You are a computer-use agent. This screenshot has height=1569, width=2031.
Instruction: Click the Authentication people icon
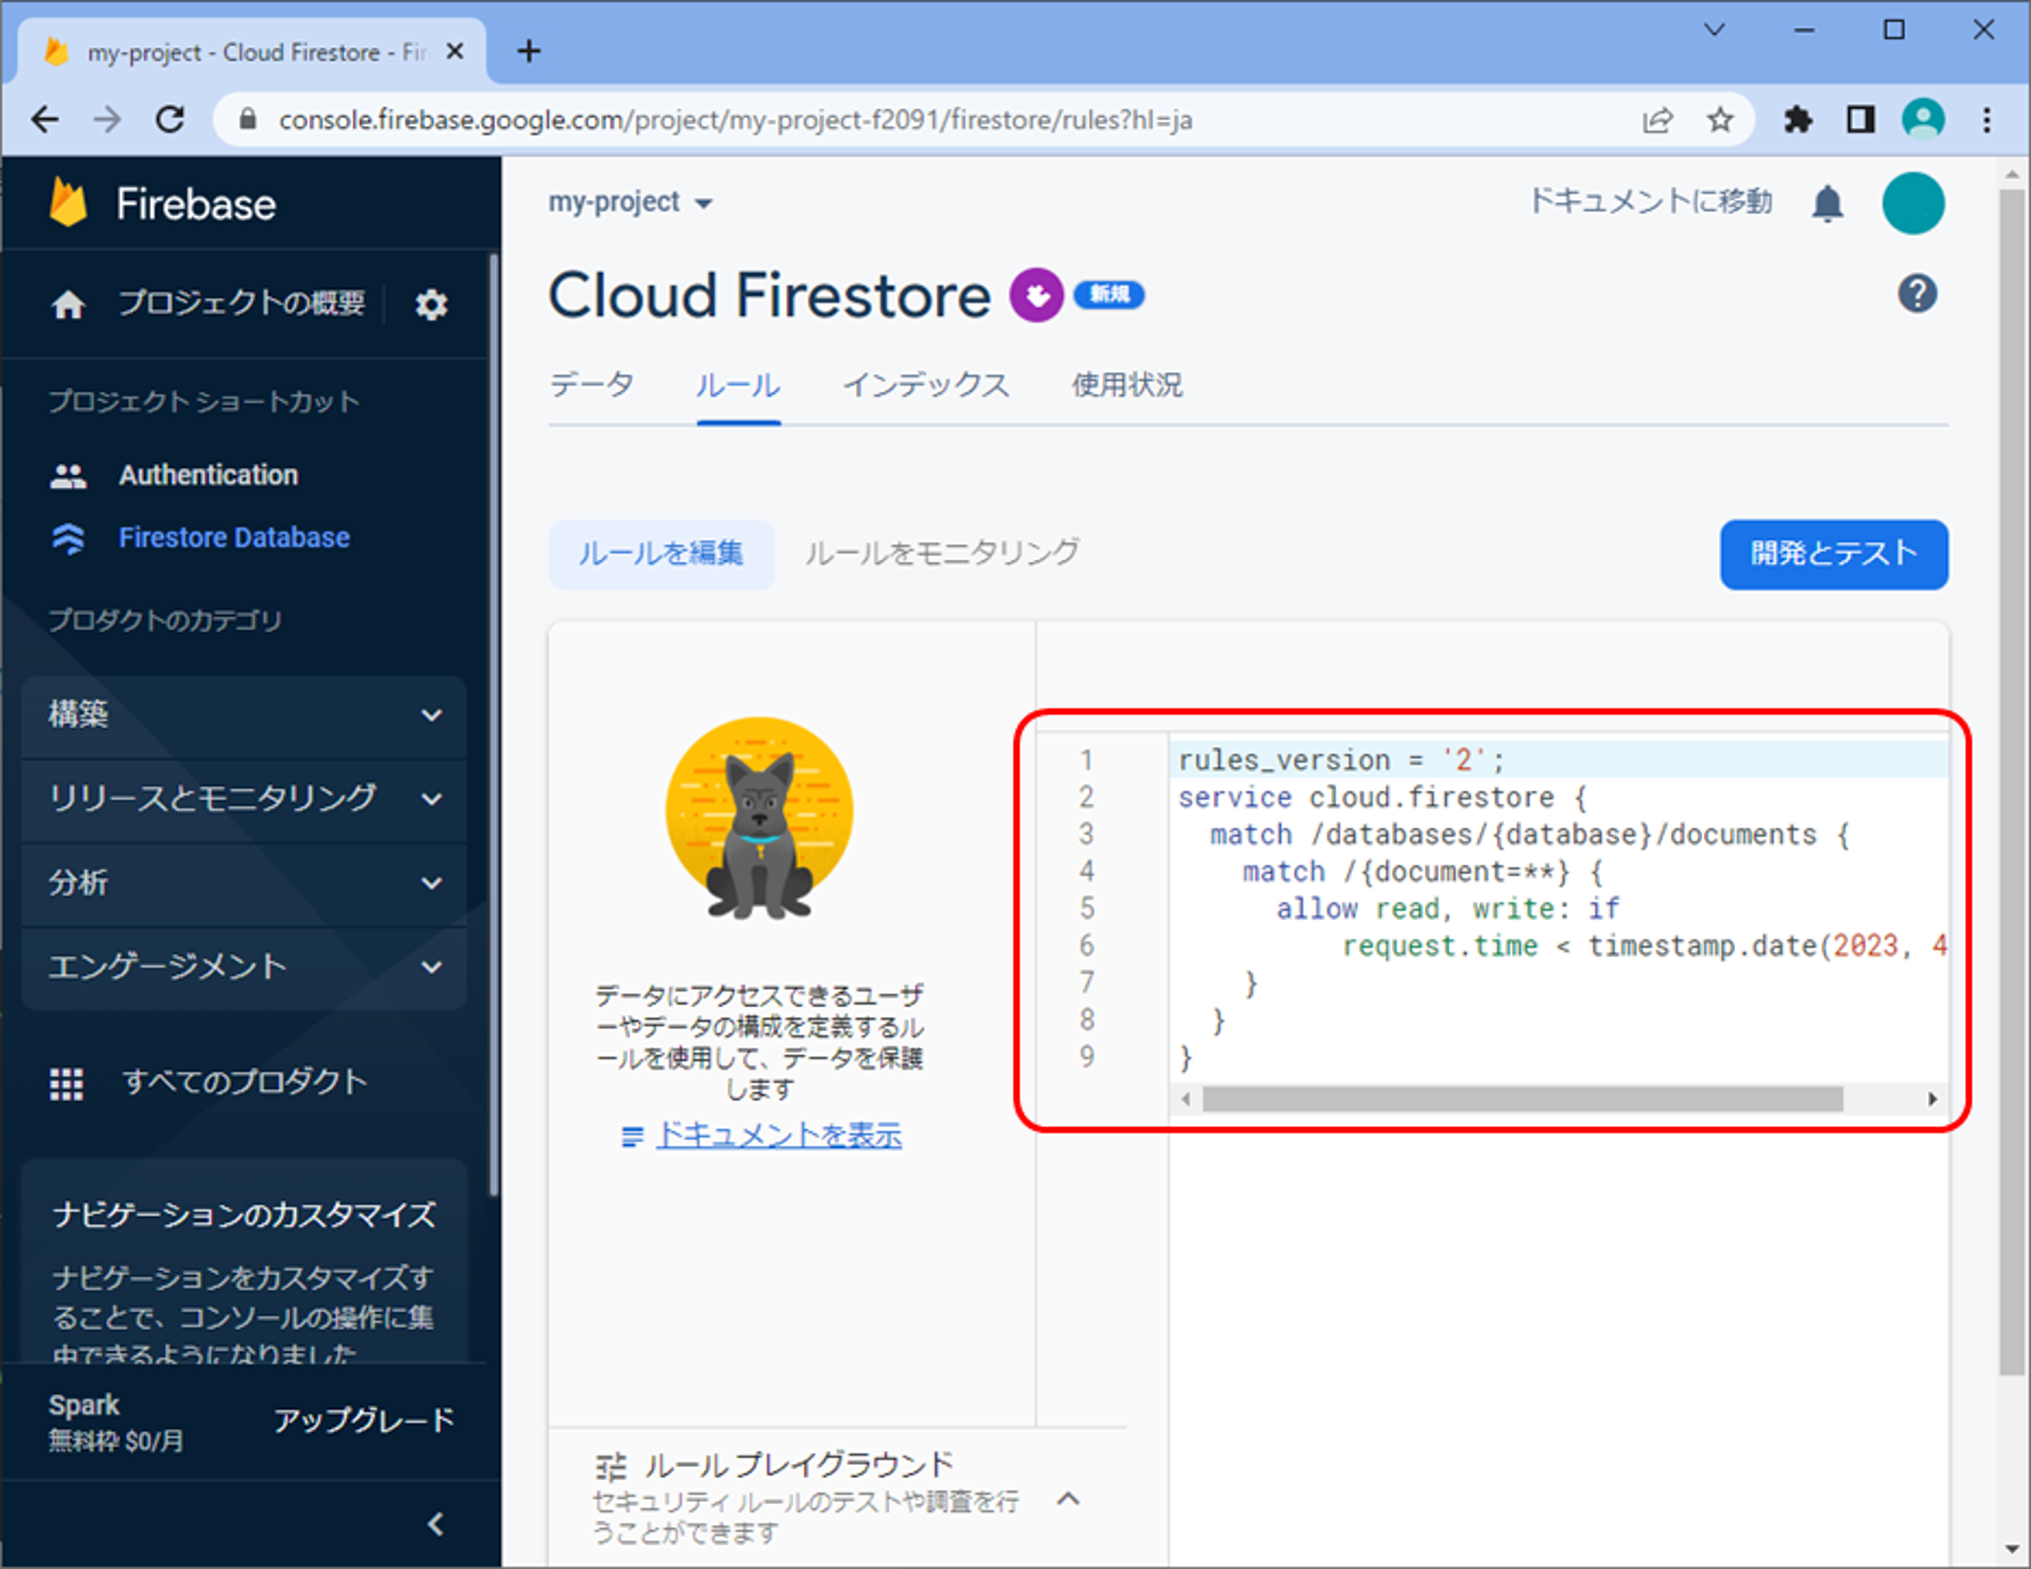[x=68, y=476]
